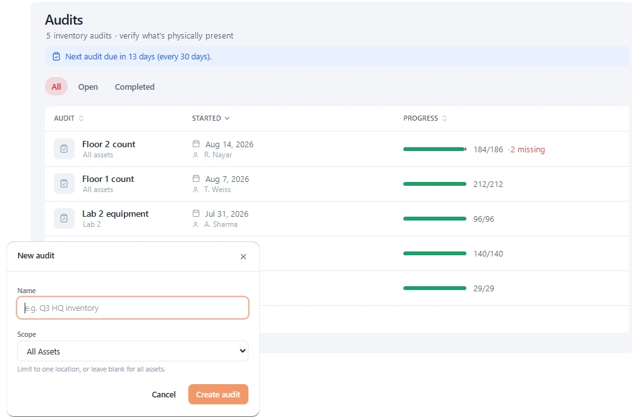Viewport: 632px width, 417px height.
Task: Click the calendar icon beside Aug 14, 2026
Action: pos(196,144)
